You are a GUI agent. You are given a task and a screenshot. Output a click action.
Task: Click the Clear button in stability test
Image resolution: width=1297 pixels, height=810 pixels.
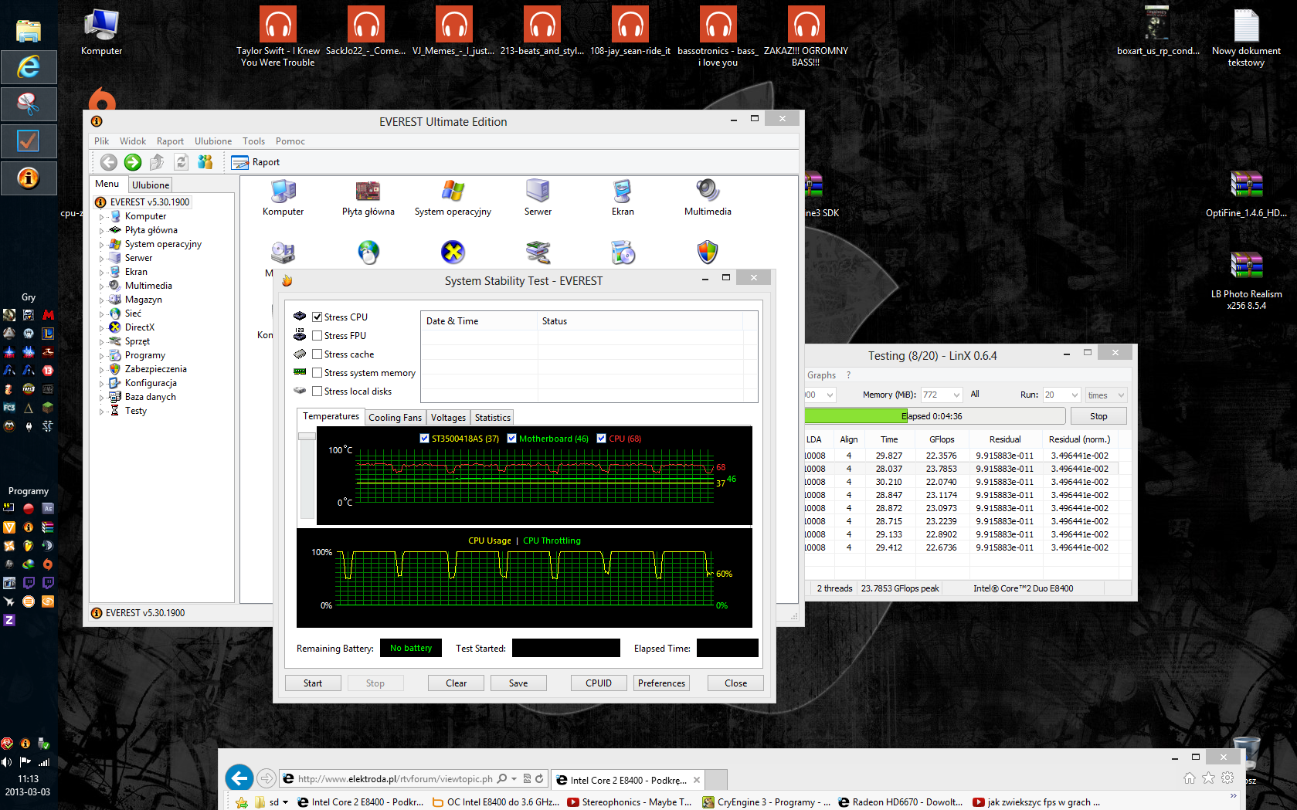point(456,683)
